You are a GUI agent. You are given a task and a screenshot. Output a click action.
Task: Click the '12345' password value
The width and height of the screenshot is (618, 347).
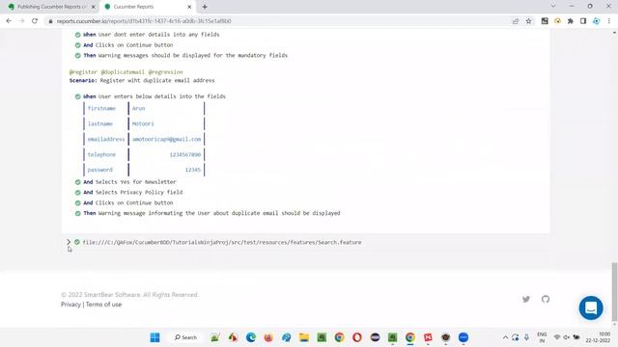193,170
